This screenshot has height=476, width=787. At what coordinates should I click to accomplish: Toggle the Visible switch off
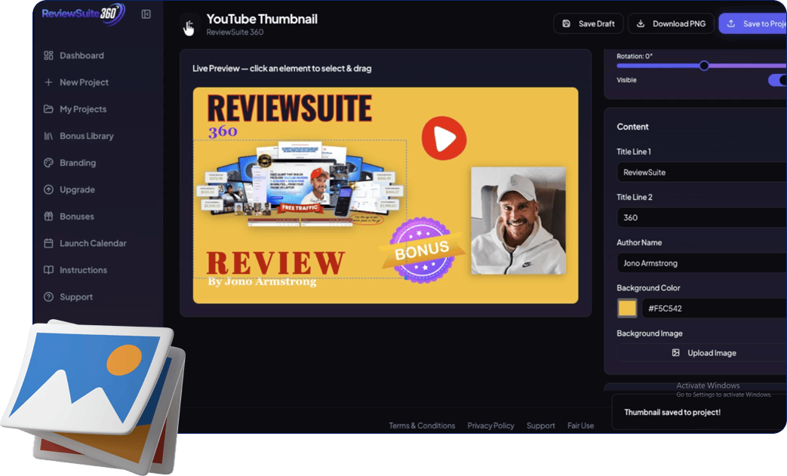(777, 80)
